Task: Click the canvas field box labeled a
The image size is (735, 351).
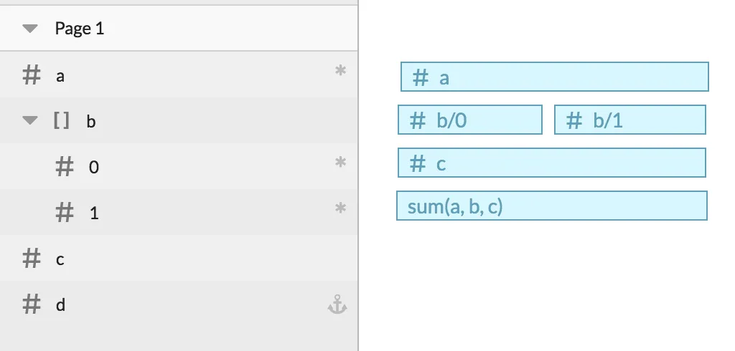Action: click(555, 77)
